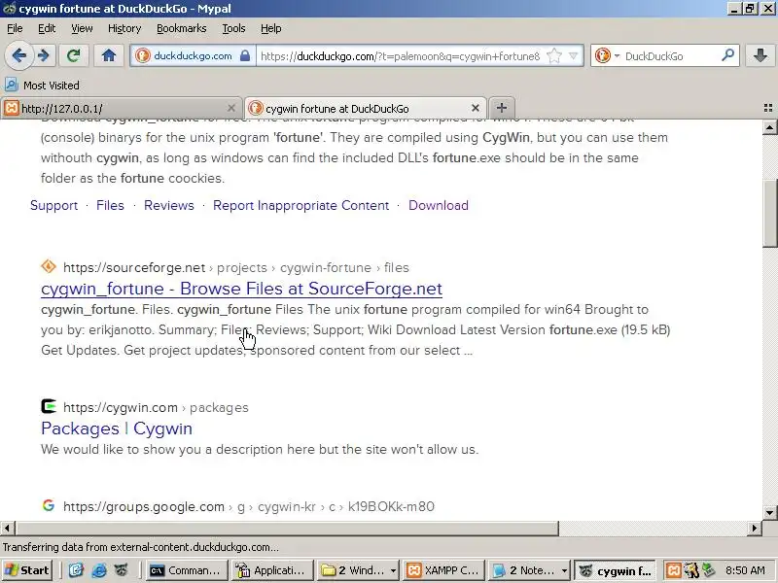Click the URL address field
778x583 pixels.
point(400,56)
